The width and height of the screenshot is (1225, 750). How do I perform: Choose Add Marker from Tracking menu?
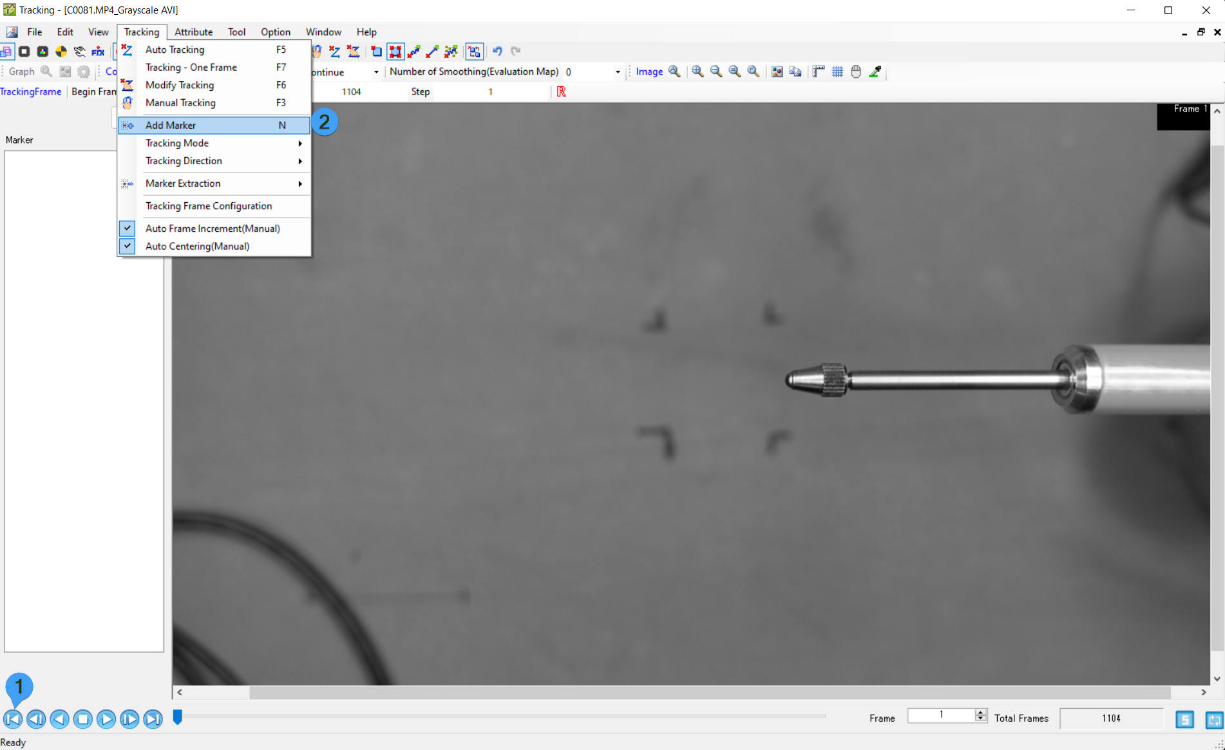click(171, 126)
